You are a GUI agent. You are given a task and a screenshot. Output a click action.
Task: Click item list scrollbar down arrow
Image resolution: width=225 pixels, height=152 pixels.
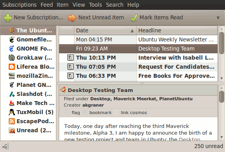(x=221, y=79)
